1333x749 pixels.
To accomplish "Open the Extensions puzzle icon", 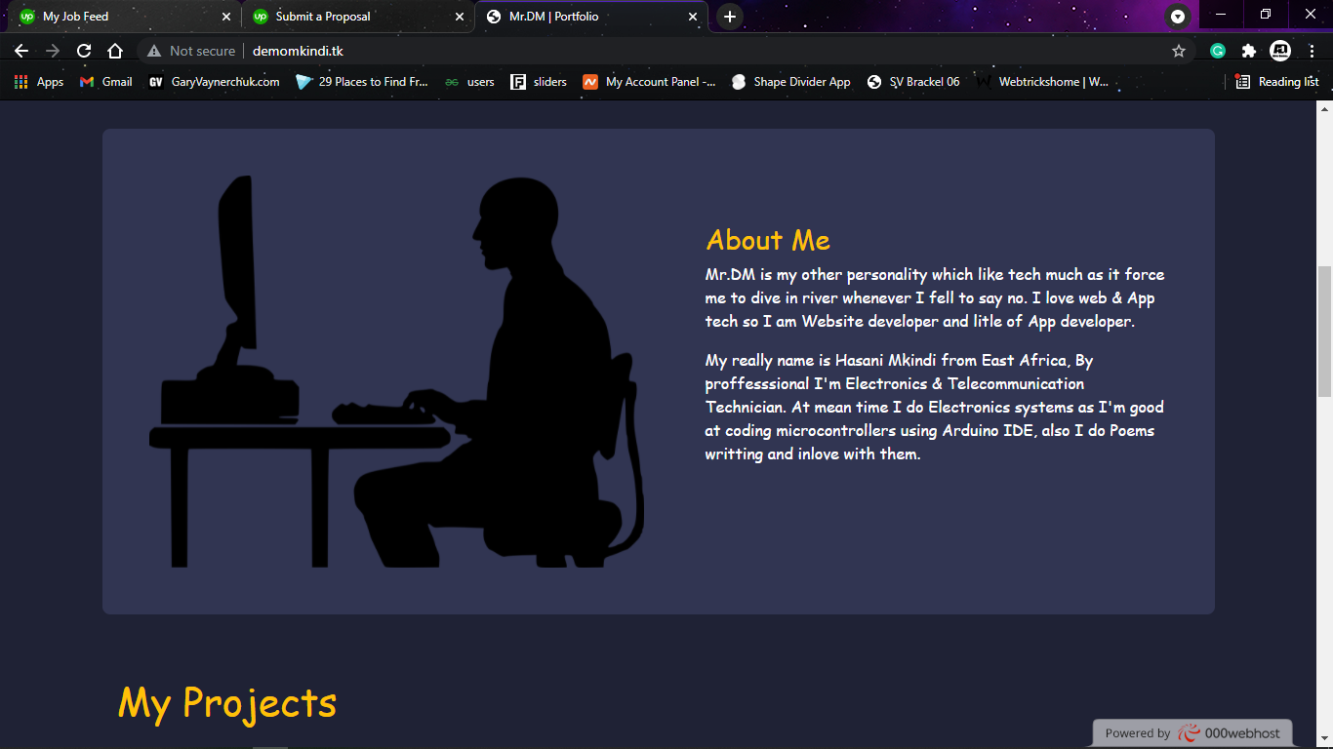I will 1248,51.
